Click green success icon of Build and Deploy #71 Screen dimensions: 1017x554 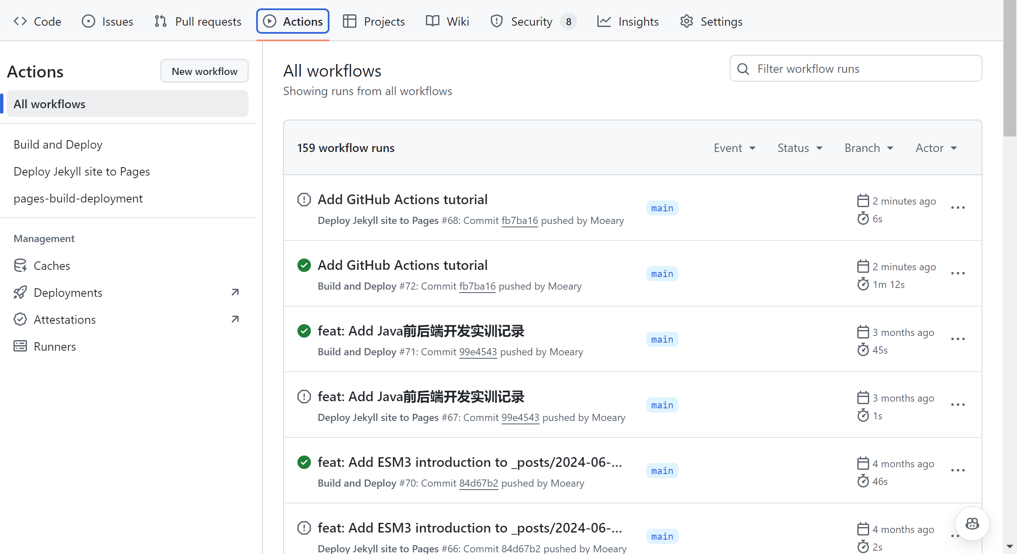304,331
